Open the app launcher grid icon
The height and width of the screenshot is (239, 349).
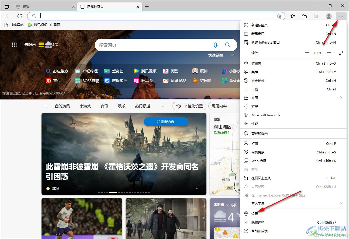14,45
